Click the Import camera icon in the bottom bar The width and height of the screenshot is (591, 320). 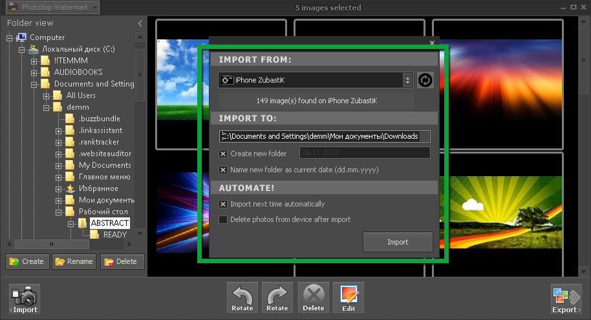pyautogui.click(x=25, y=299)
